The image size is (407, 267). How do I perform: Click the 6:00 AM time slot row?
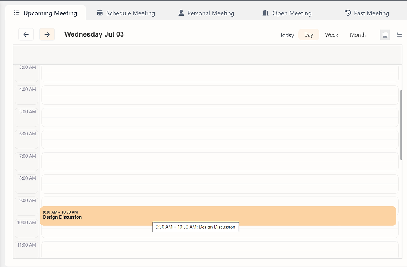[x=220, y=140]
